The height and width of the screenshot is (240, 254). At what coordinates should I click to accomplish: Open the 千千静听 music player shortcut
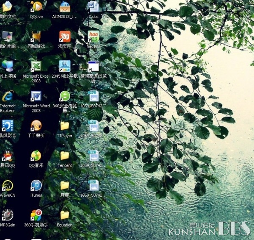coord(36,126)
